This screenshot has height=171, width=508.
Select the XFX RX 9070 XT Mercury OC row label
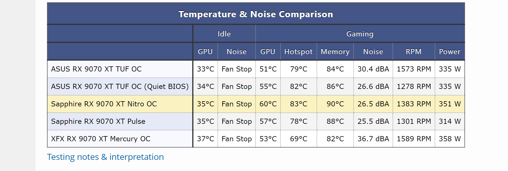pos(120,139)
